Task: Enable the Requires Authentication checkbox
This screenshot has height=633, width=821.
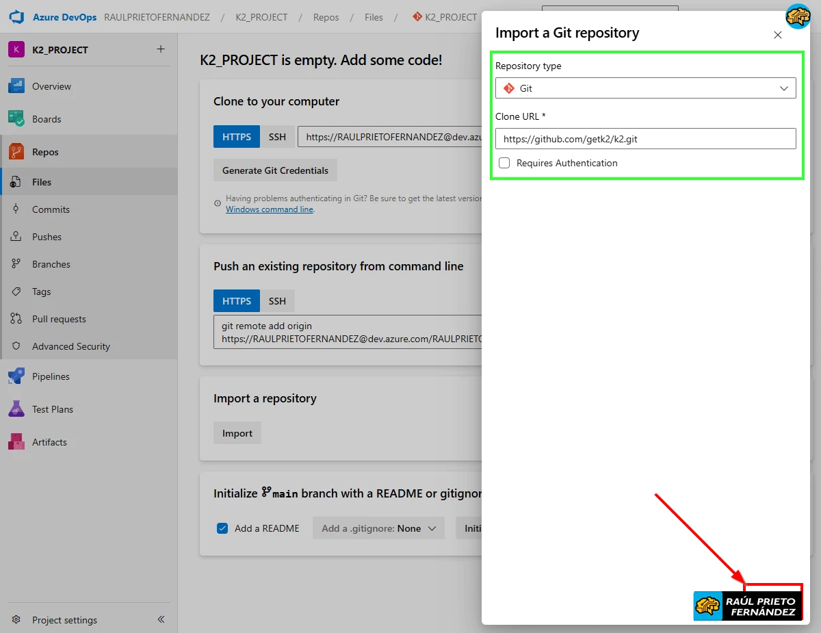Action: 504,163
